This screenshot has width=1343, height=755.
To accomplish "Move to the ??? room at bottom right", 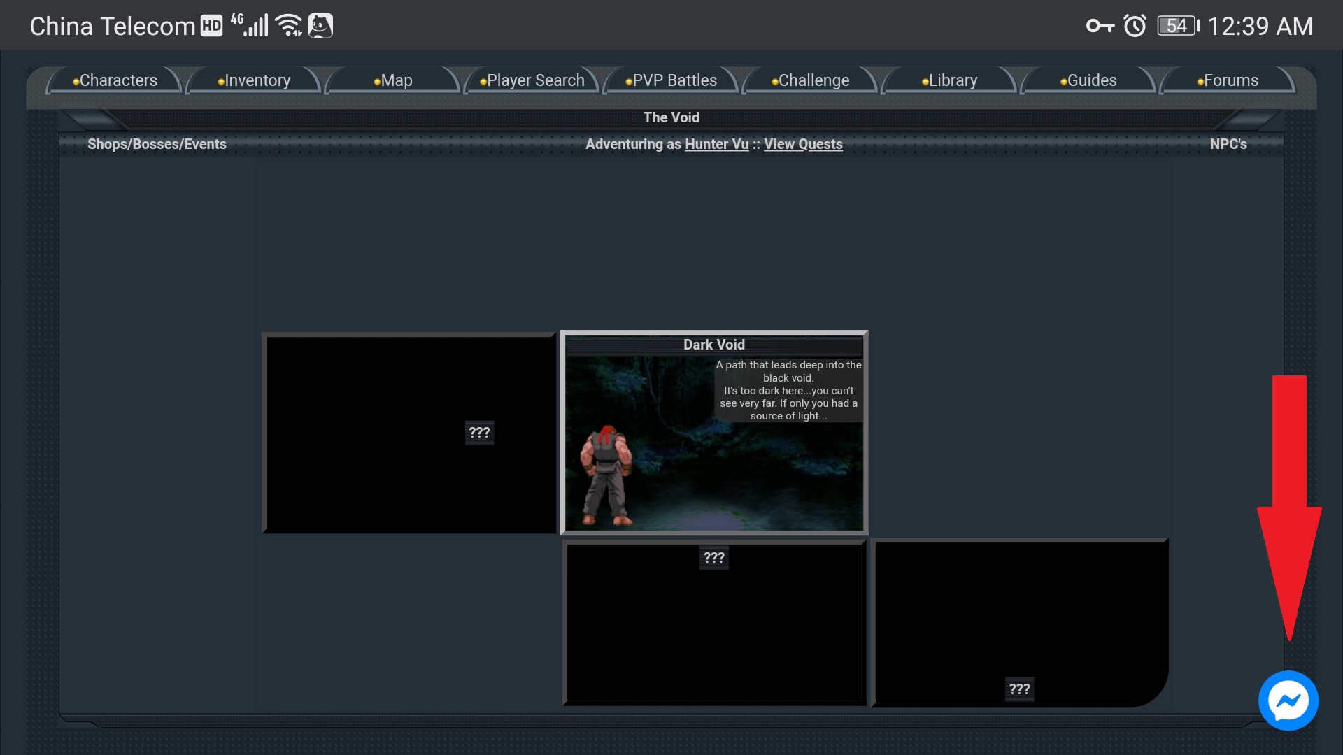I will coord(1019,689).
